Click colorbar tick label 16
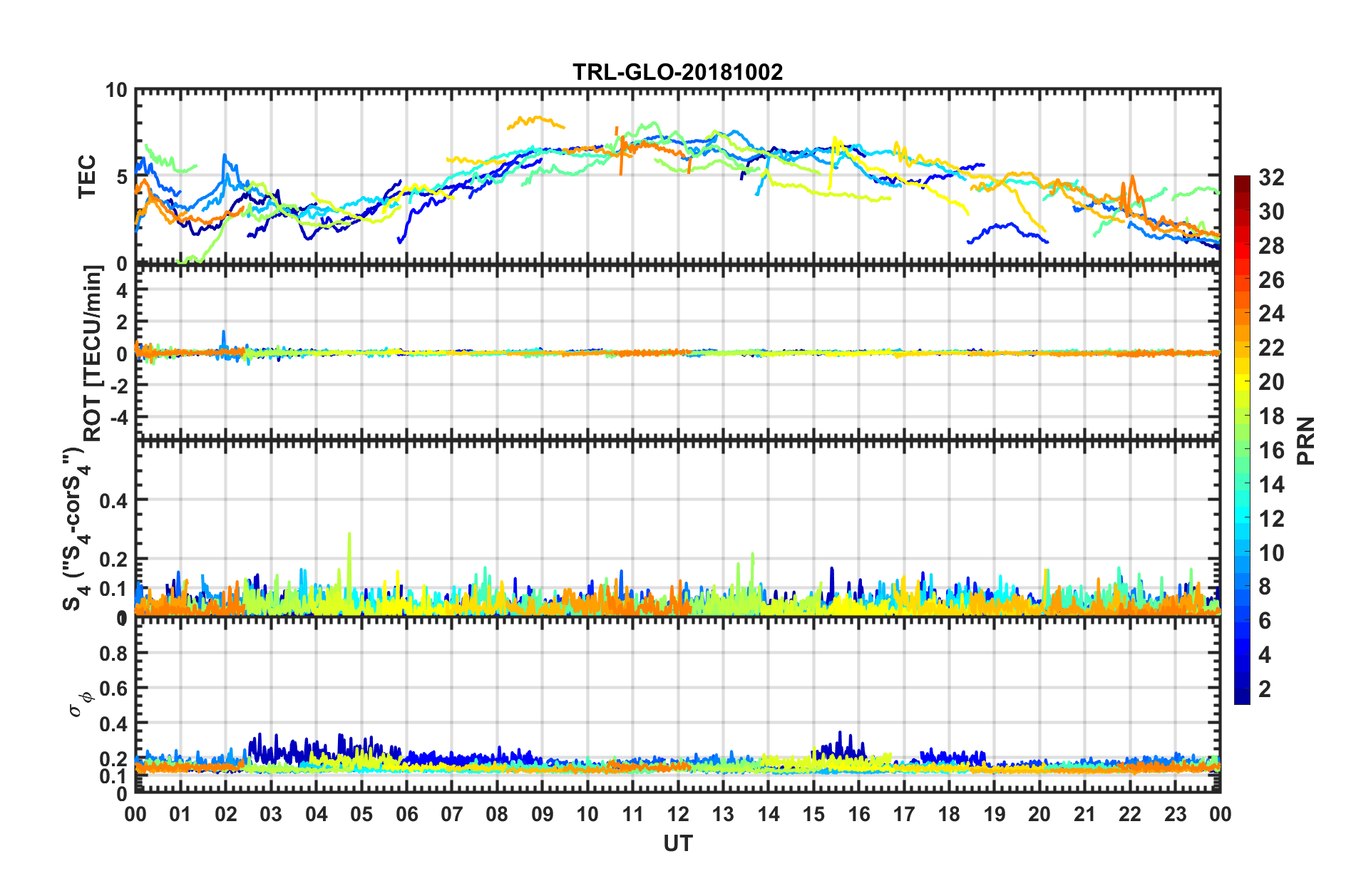1356x881 pixels. [1270, 450]
